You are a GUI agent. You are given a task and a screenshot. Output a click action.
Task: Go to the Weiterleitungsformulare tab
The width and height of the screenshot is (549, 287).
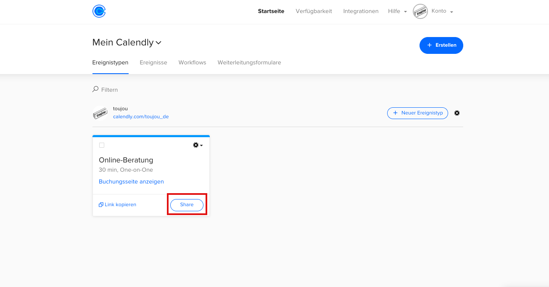coord(249,62)
